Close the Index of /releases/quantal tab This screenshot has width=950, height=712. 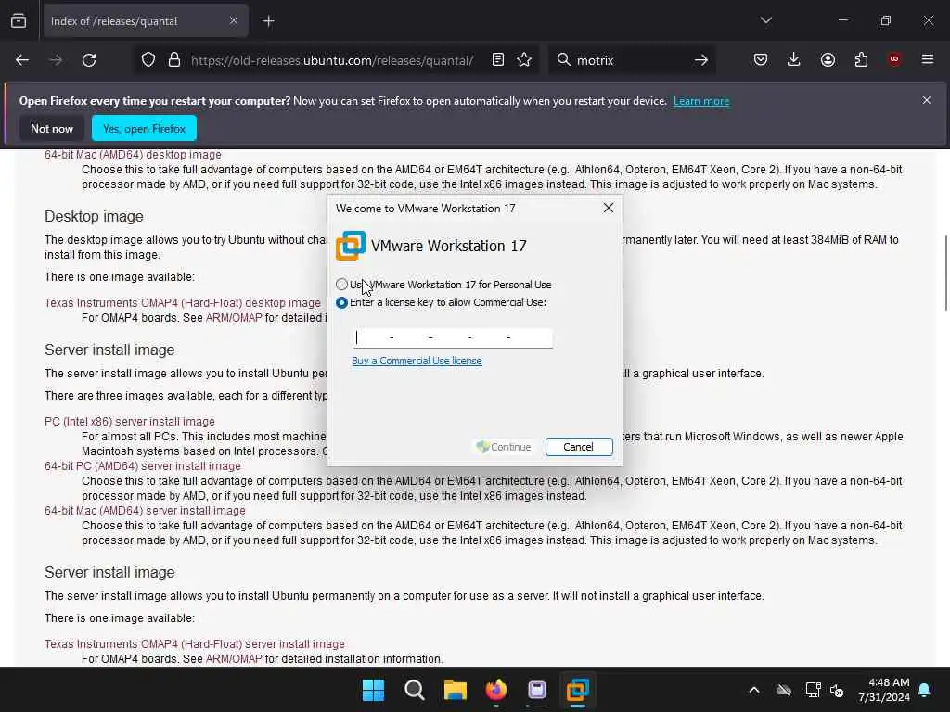pyautogui.click(x=234, y=21)
